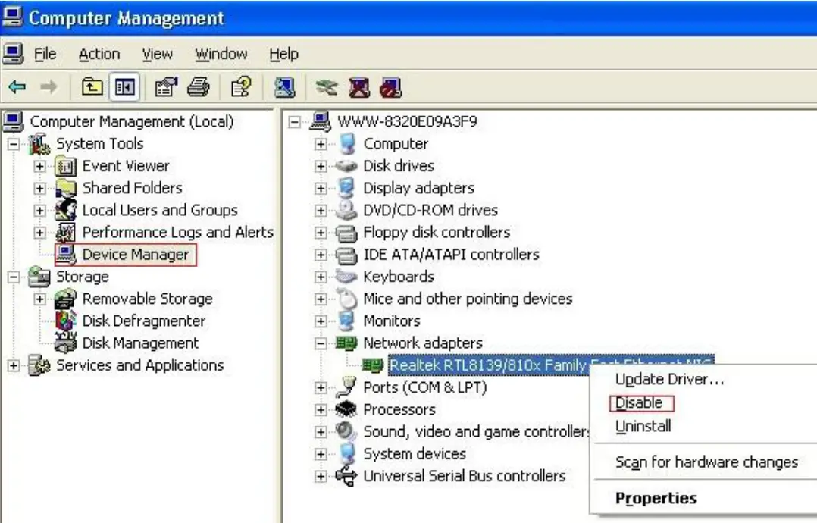This screenshot has width=817, height=523.
Task: Select Floppy disk controllers label
Action: [437, 233]
